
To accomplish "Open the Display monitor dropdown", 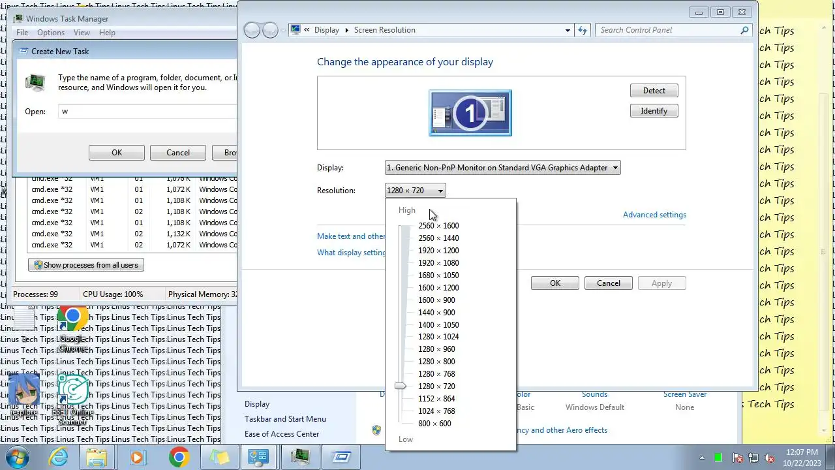I will pos(502,168).
